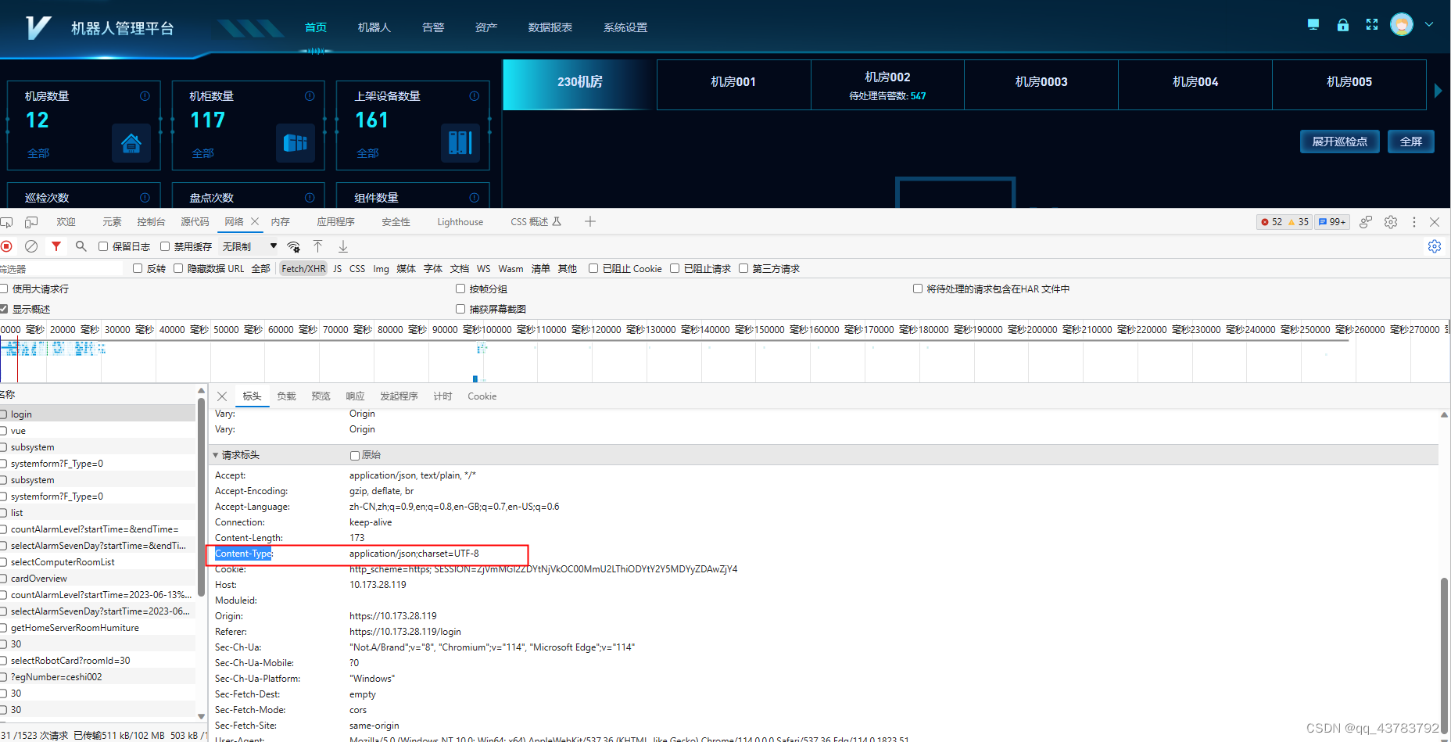Open DevTools settings gear in tab bar
This screenshot has width=1451, height=742.
pyautogui.click(x=1391, y=222)
